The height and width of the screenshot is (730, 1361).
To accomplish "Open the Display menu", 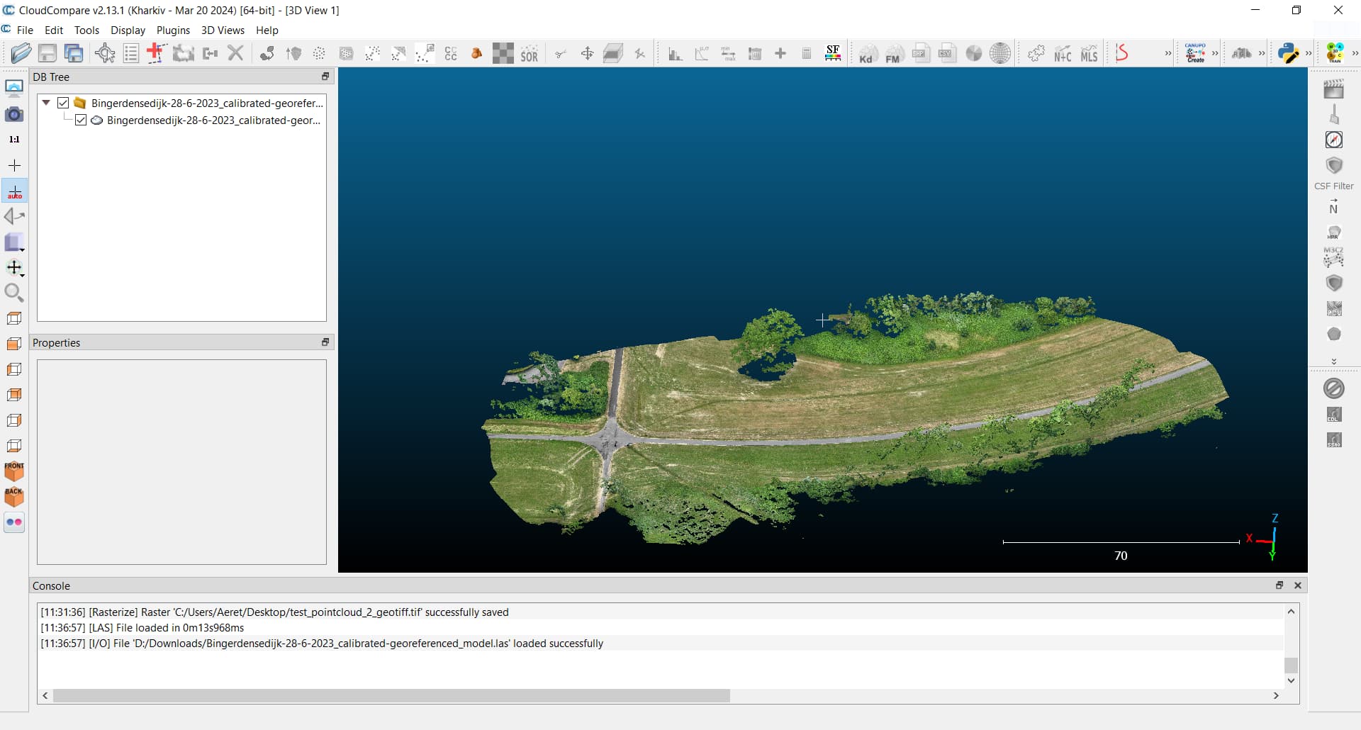I will pyautogui.click(x=128, y=30).
